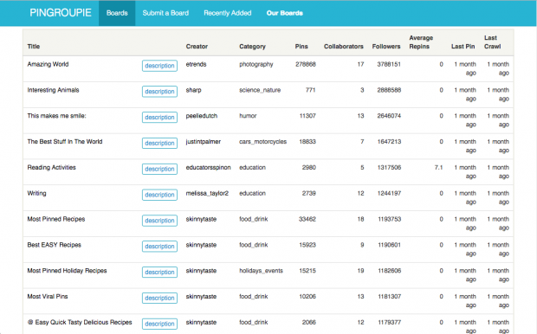537x334 pixels.
Task: Open The Best Stuff In The World title
Action: (65, 142)
